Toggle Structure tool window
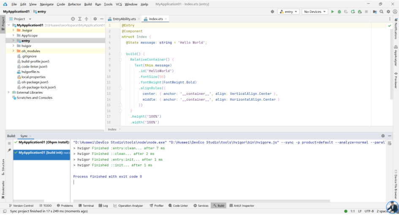This screenshot has width=399, height=215. (x=3, y=167)
